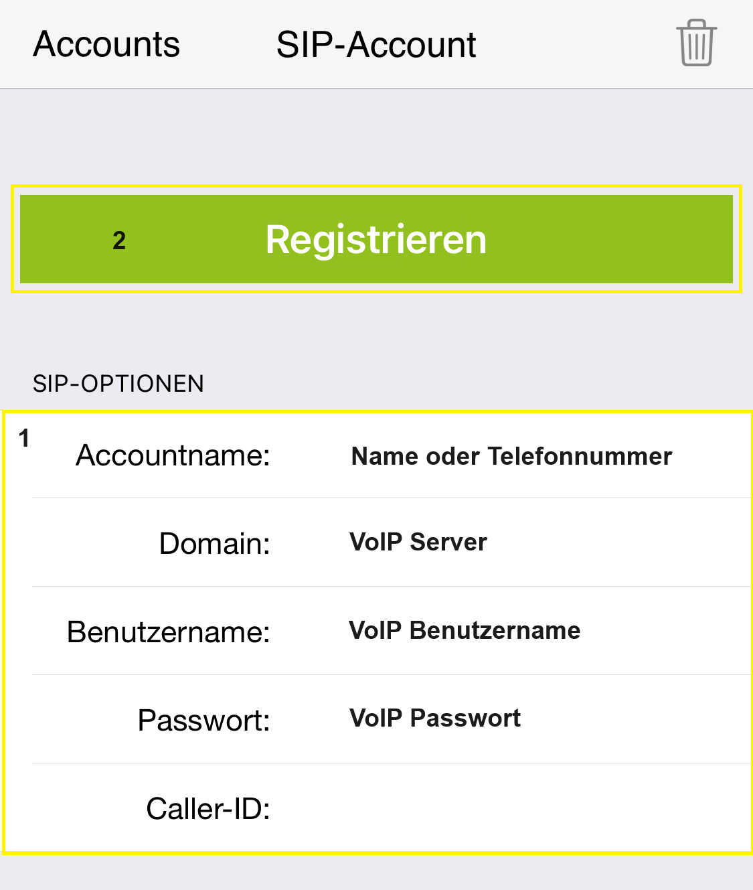This screenshot has height=890, width=753.
Task: Click 'Name oder Telefonnummer' placeholder text
Action: coord(511,456)
